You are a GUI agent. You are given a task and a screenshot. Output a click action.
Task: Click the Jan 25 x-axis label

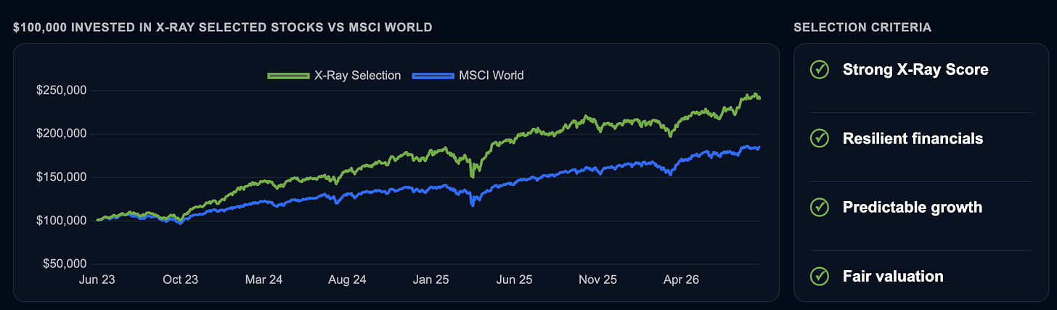coord(430,280)
